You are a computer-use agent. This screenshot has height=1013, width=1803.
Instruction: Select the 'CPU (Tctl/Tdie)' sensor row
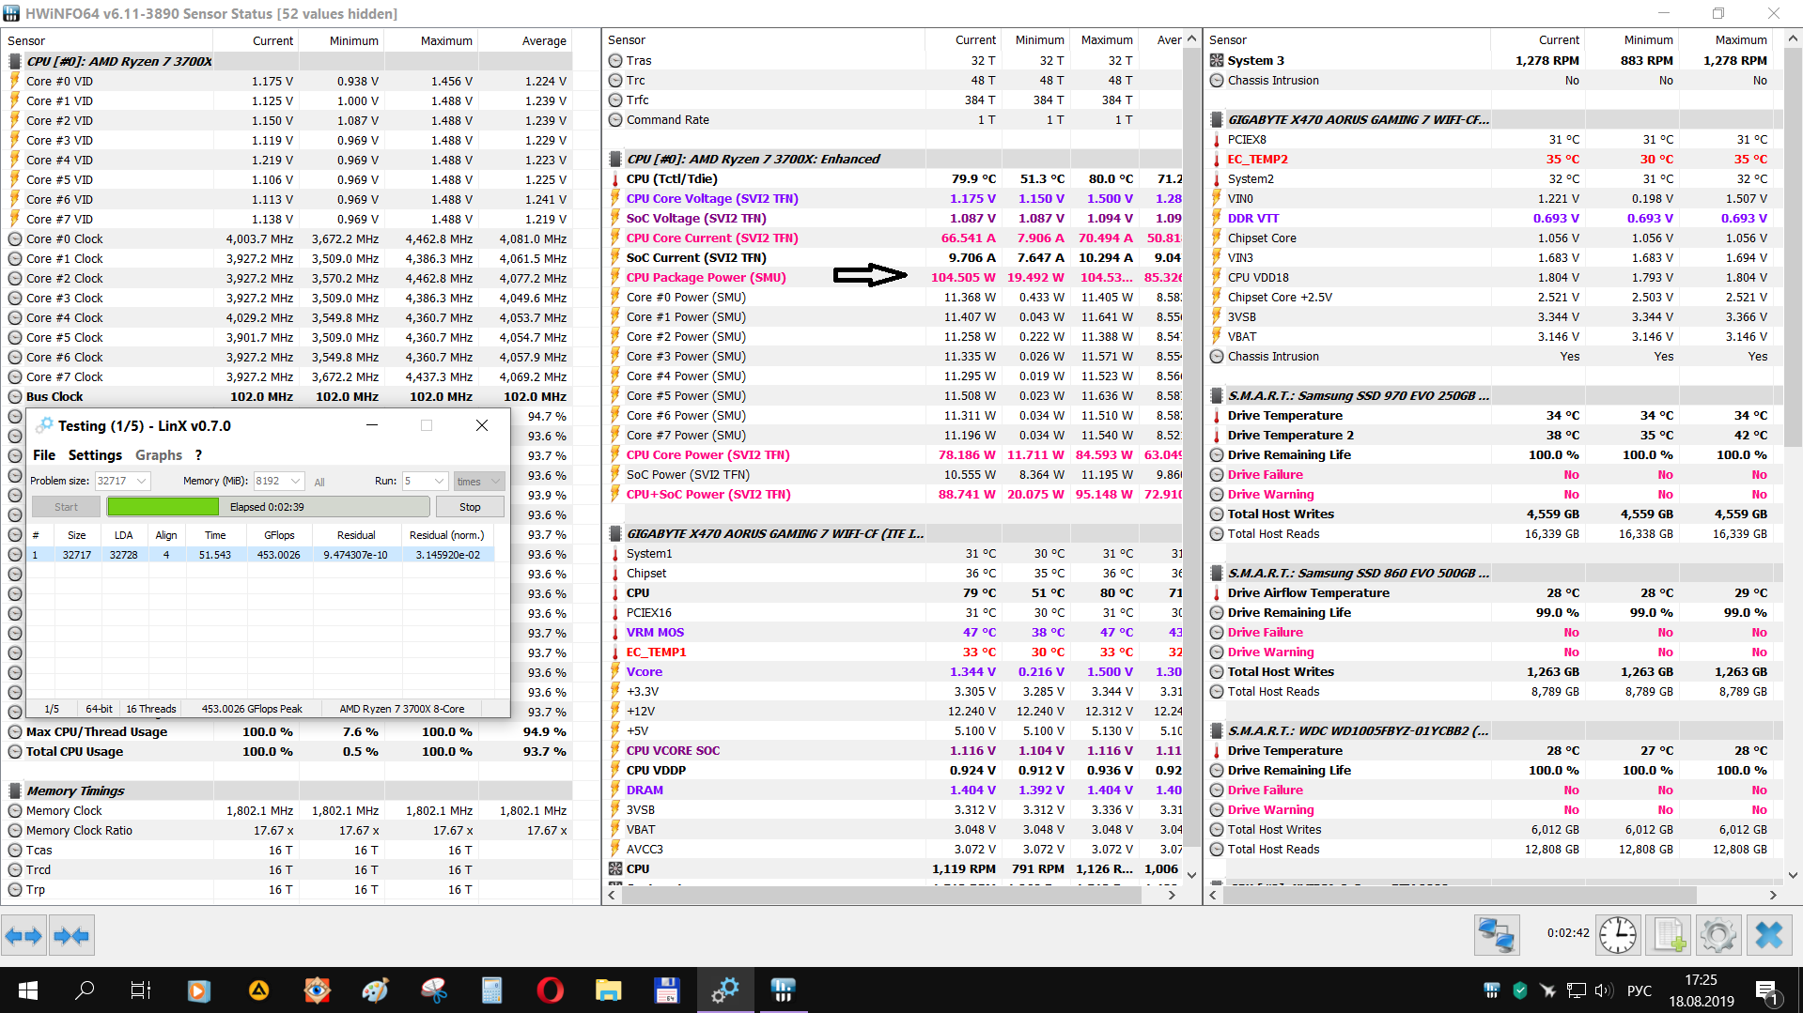click(894, 178)
